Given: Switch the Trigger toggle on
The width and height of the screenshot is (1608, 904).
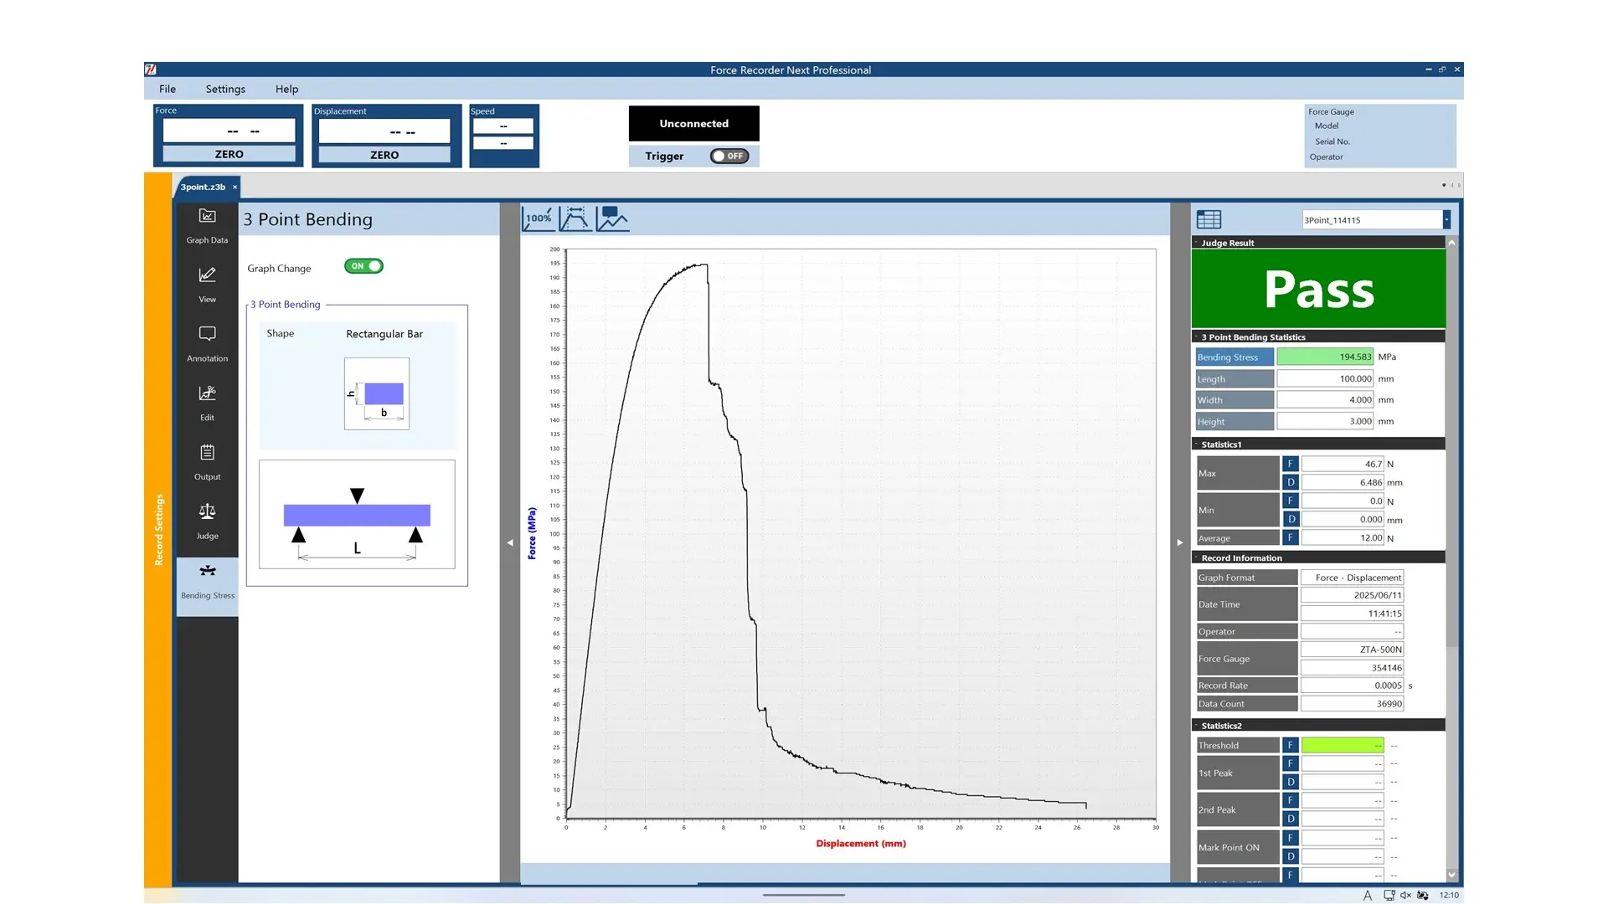Looking at the screenshot, I should [x=729, y=156].
